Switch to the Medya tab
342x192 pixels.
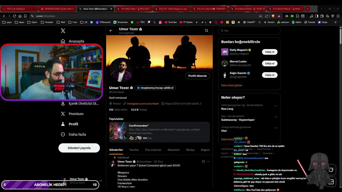pyautogui.click(x=191, y=150)
